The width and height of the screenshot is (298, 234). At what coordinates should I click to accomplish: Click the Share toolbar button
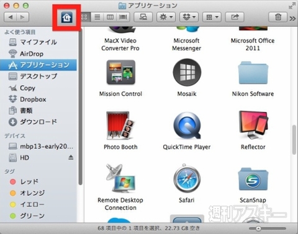[235, 17]
